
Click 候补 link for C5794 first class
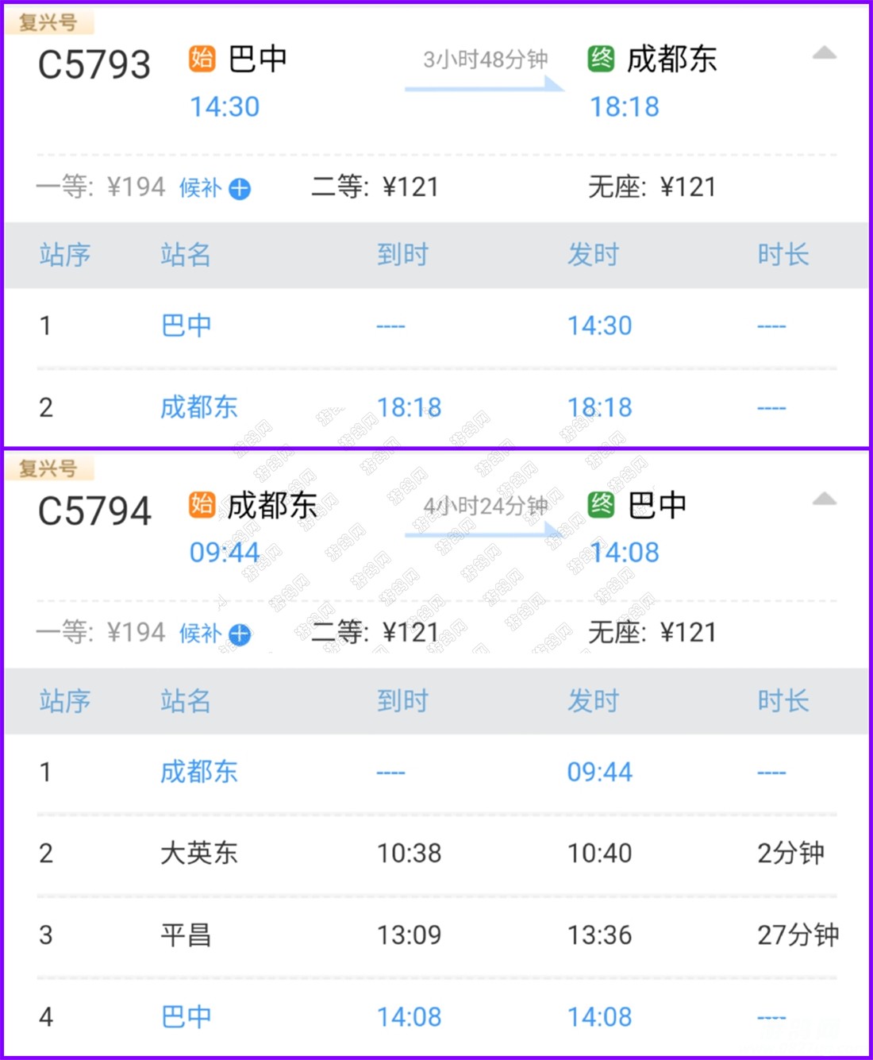(200, 634)
